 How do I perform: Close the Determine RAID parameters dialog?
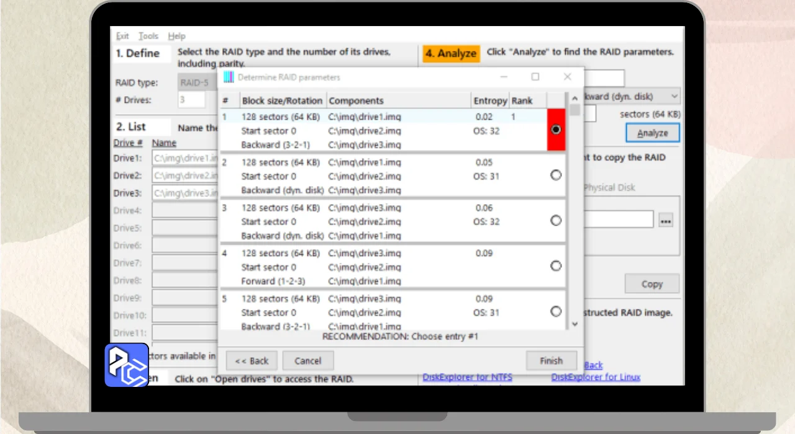pos(567,77)
